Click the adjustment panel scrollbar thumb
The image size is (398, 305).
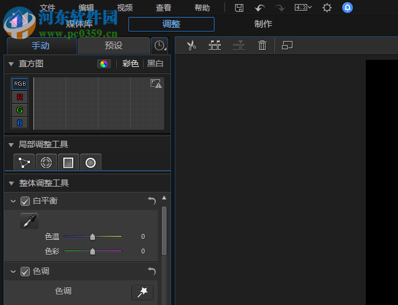click(164, 231)
